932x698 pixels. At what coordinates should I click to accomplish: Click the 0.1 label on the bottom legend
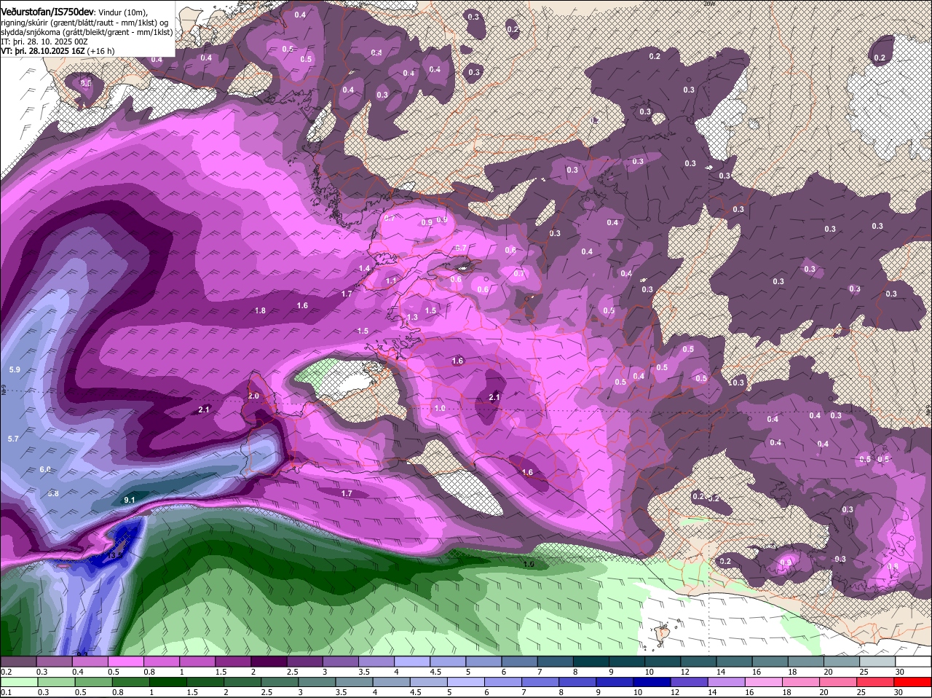7,692
